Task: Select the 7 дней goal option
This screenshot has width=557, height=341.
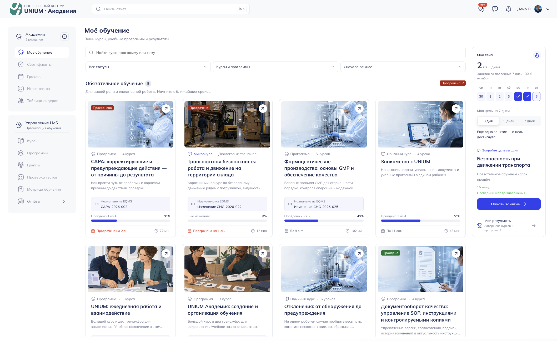Action: pos(529,121)
